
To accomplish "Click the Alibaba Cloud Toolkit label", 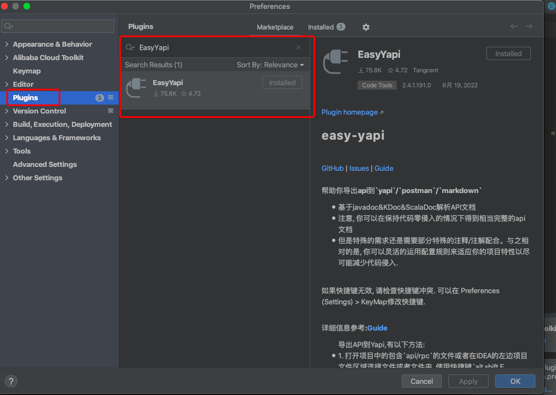I will point(48,57).
